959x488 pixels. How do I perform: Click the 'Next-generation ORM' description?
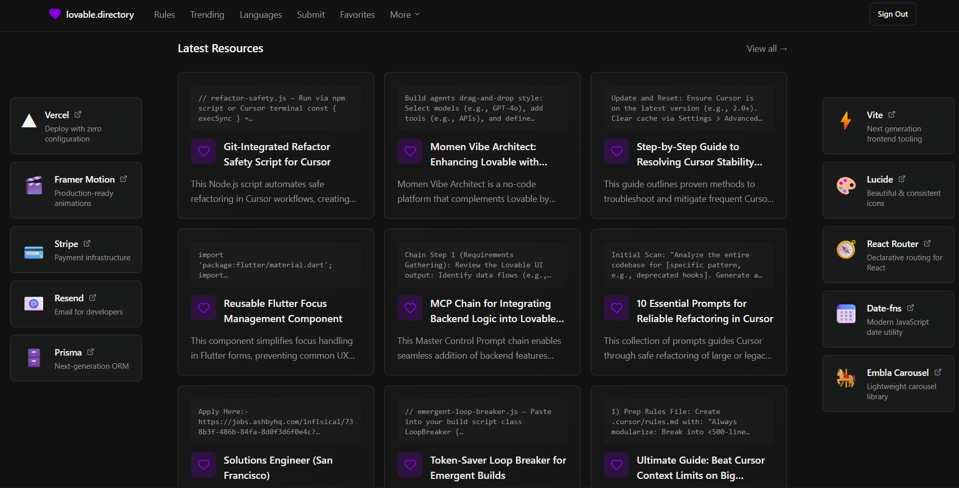coord(92,366)
